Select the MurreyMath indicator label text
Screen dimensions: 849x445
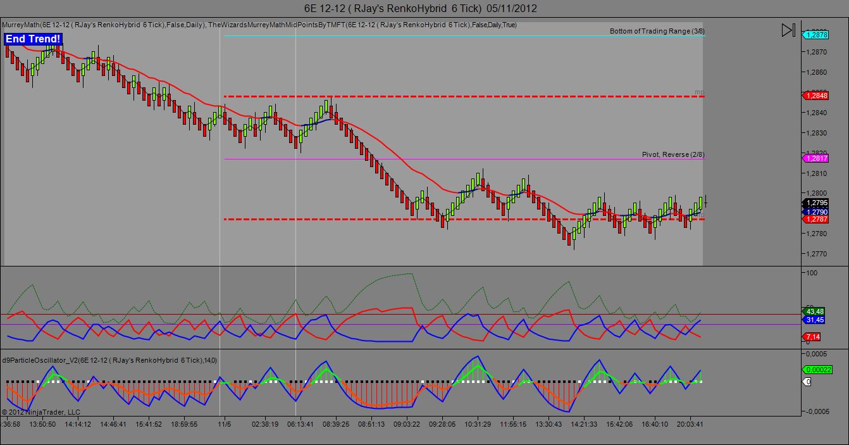point(260,25)
